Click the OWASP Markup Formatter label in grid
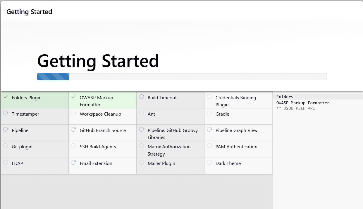 pos(97,101)
